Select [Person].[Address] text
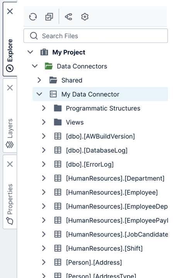The width and height of the screenshot is (173, 278). 94,263
